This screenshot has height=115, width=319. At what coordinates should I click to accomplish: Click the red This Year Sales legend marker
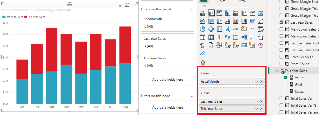pyautogui.click(x=26, y=17)
